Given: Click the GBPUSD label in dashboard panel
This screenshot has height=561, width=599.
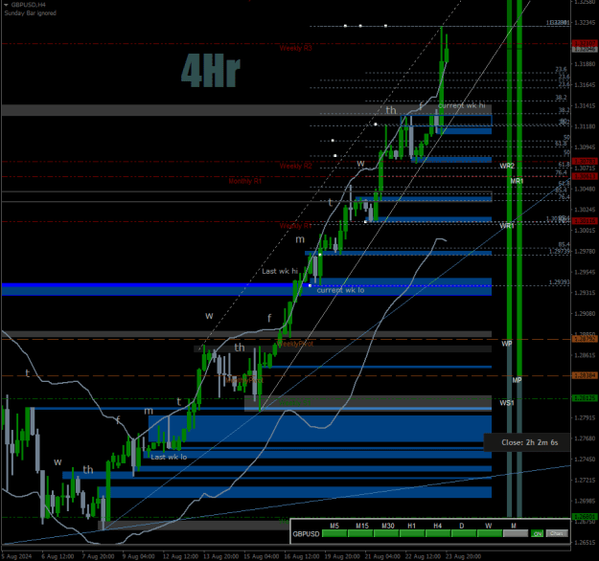Looking at the screenshot, I should (306, 533).
